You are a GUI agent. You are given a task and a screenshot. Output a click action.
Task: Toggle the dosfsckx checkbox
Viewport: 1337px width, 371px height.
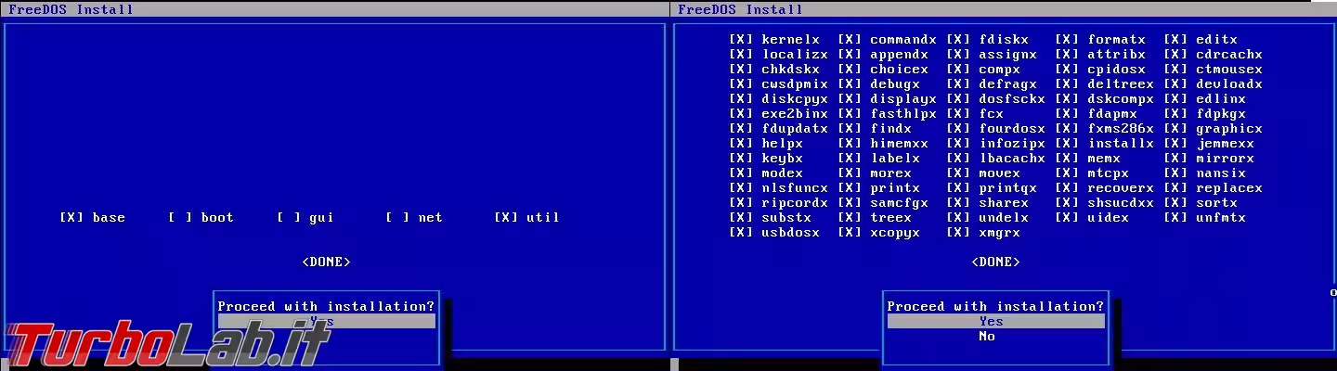[958, 99]
